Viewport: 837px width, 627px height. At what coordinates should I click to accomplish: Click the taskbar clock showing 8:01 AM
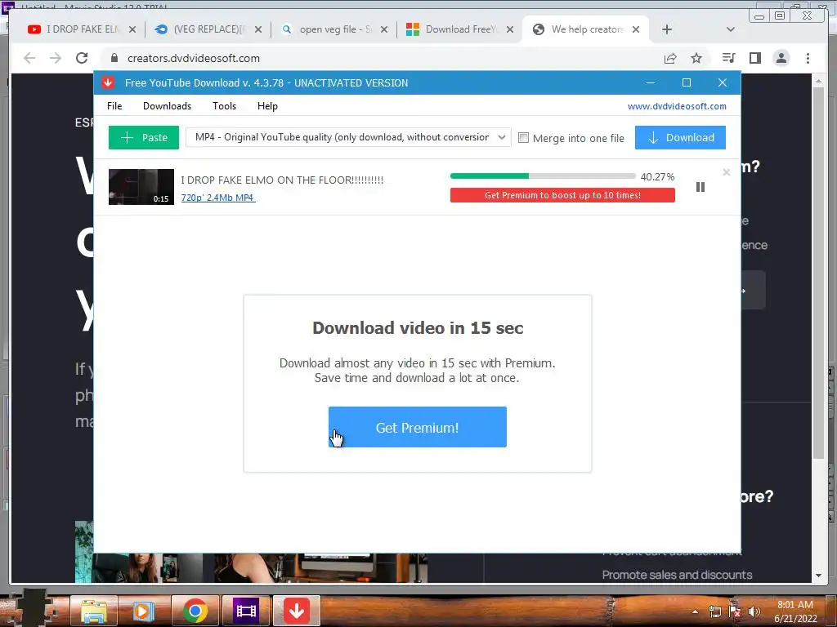[x=795, y=611]
